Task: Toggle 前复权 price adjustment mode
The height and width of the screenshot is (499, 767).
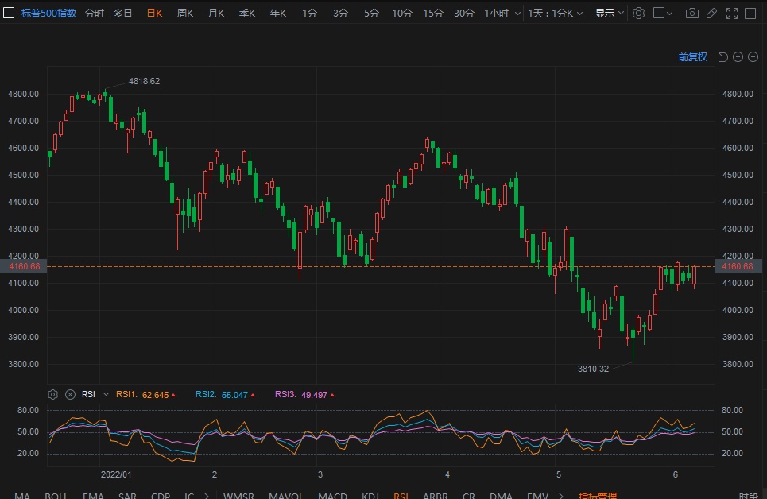Action: (692, 57)
